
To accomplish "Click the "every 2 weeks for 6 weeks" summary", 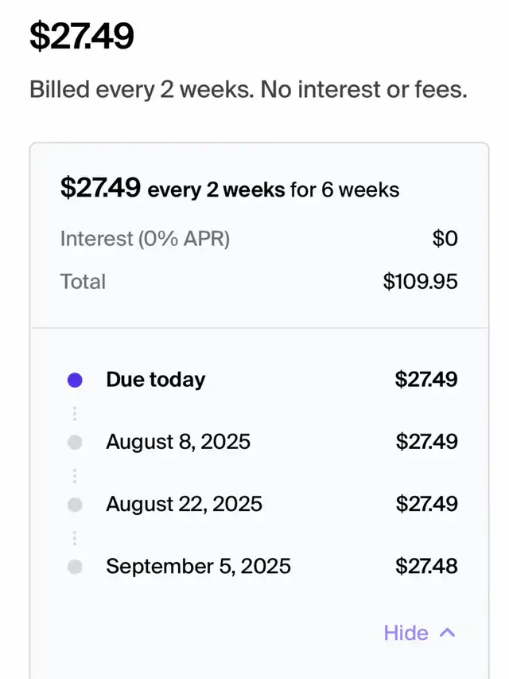I will (x=274, y=190).
